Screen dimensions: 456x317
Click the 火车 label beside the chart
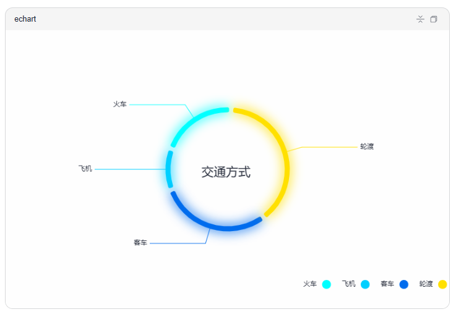tap(120, 104)
